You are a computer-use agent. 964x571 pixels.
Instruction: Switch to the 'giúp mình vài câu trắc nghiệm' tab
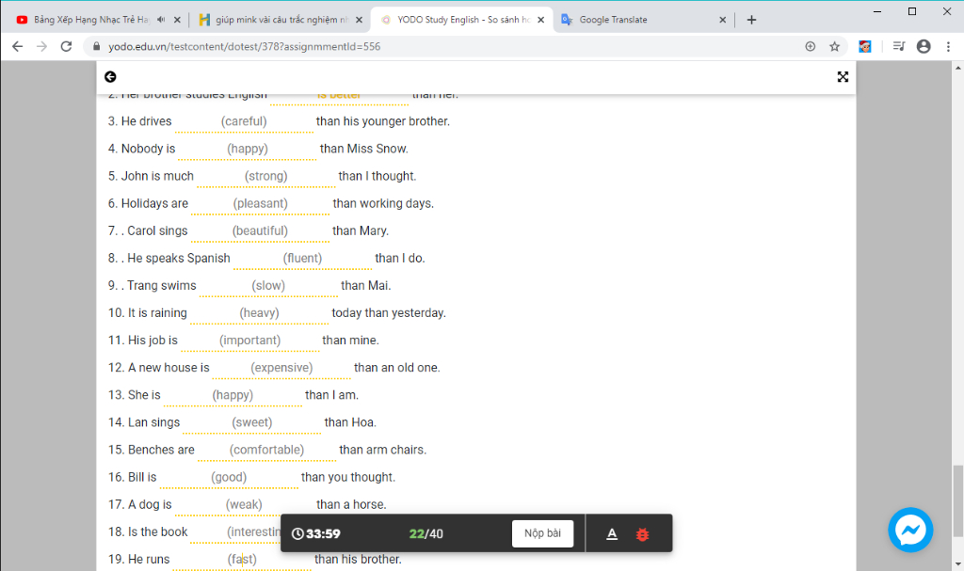pyautogui.click(x=281, y=20)
